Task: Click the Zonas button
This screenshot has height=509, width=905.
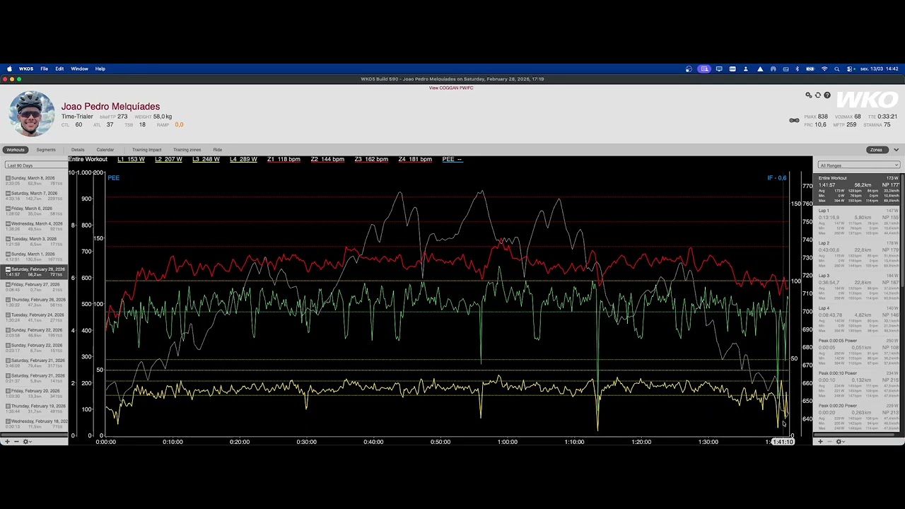Action: pyautogui.click(x=876, y=150)
